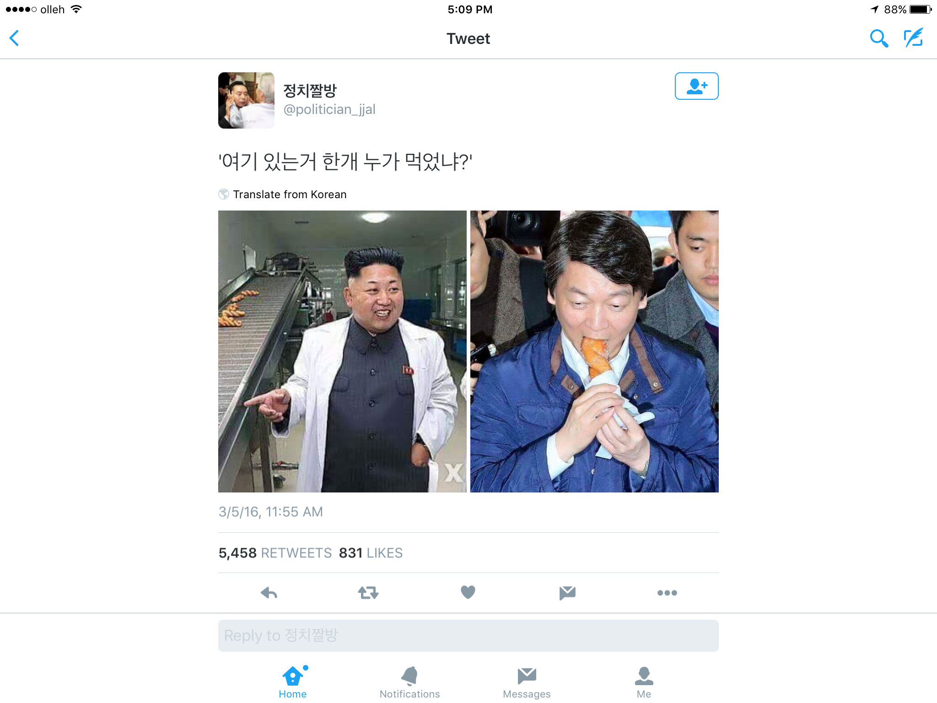Like the tweet with heart icon
Image resolution: width=937 pixels, height=703 pixels.
pos(468,592)
